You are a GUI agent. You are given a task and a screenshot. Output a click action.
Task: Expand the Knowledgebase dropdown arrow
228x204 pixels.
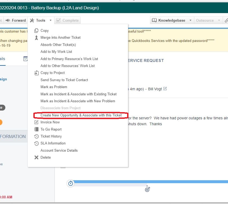coord(190,21)
